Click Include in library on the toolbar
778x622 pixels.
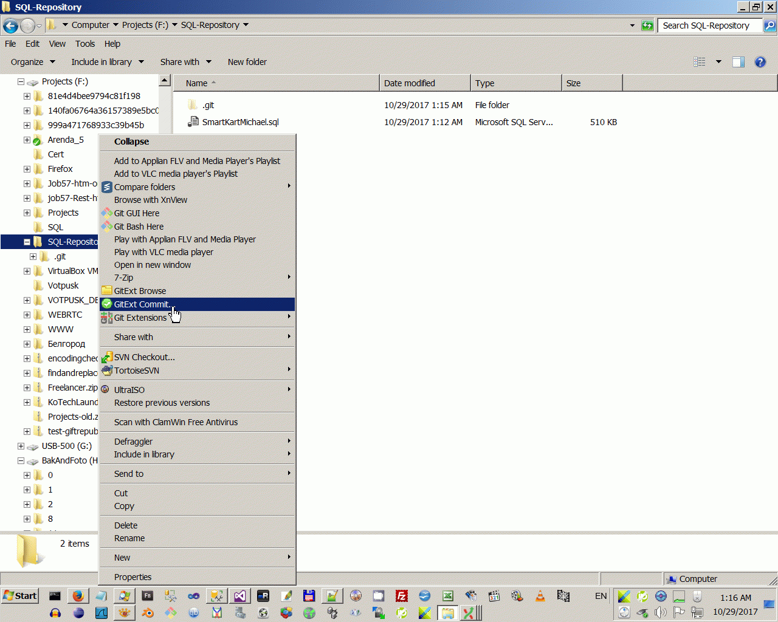(x=108, y=62)
